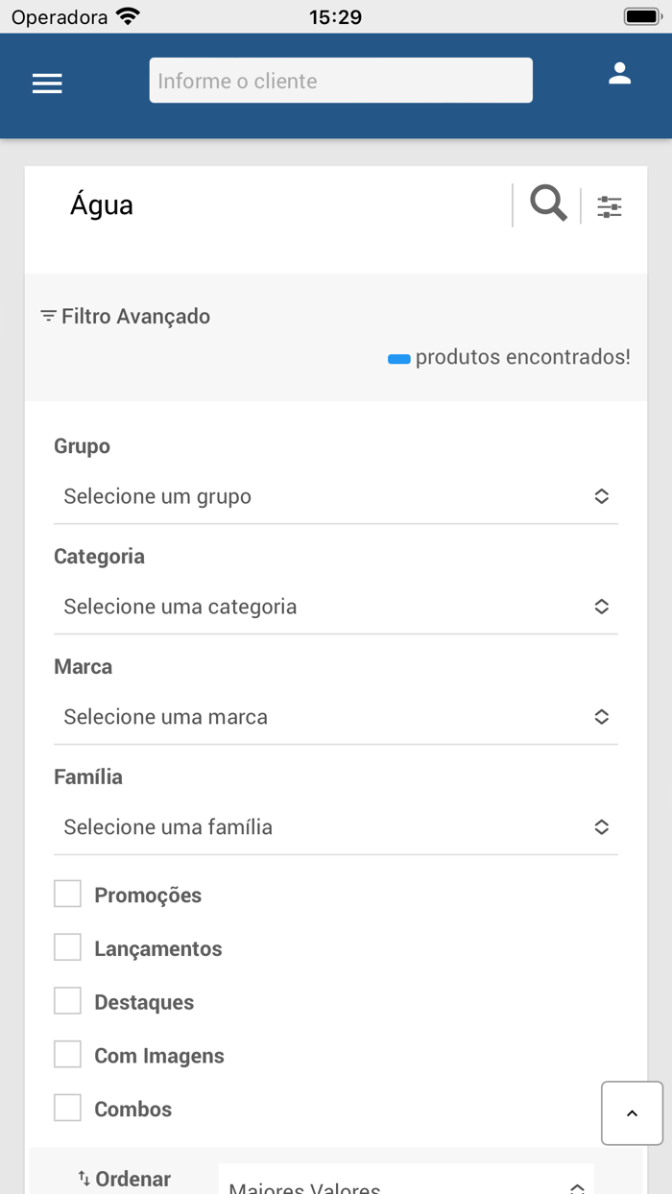Image resolution: width=672 pixels, height=1194 pixels.
Task: Open the Marca dropdown
Action: coord(336,717)
